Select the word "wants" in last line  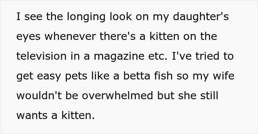pos(32,115)
